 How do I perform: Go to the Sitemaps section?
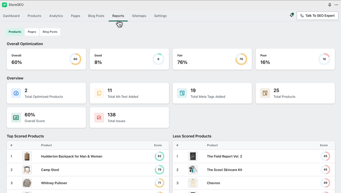click(x=139, y=16)
